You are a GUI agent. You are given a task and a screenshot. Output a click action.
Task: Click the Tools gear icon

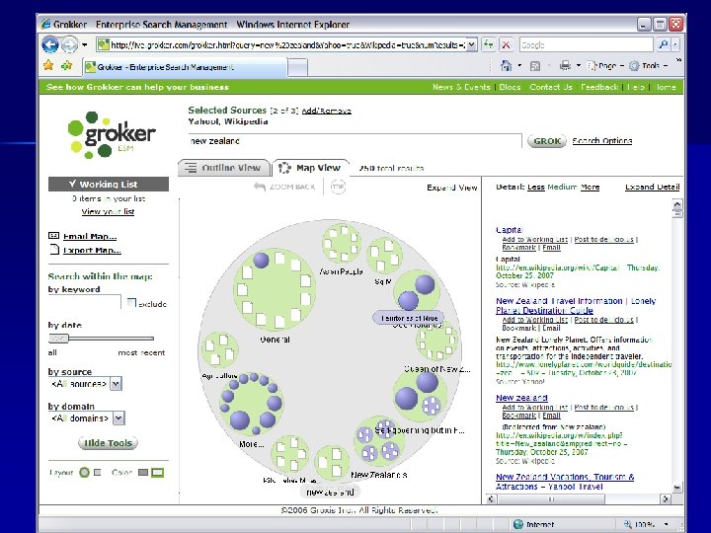point(634,66)
